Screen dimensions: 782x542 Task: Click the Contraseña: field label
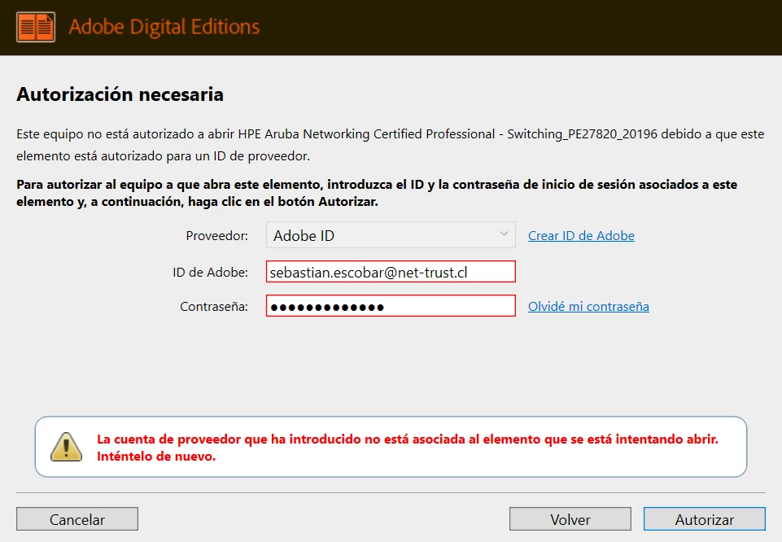point(214,306)
